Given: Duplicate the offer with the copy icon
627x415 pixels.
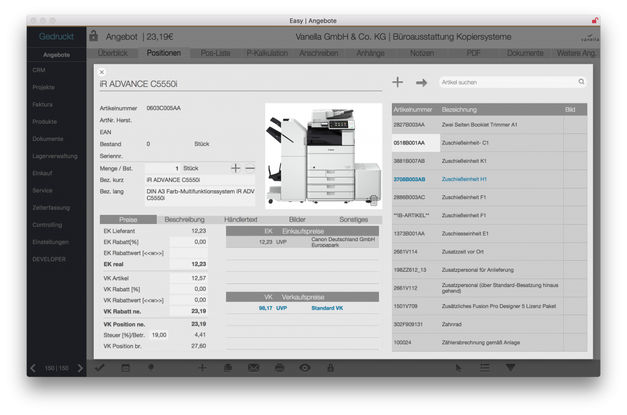Looking at the screenshot, I should click(228, 368).
